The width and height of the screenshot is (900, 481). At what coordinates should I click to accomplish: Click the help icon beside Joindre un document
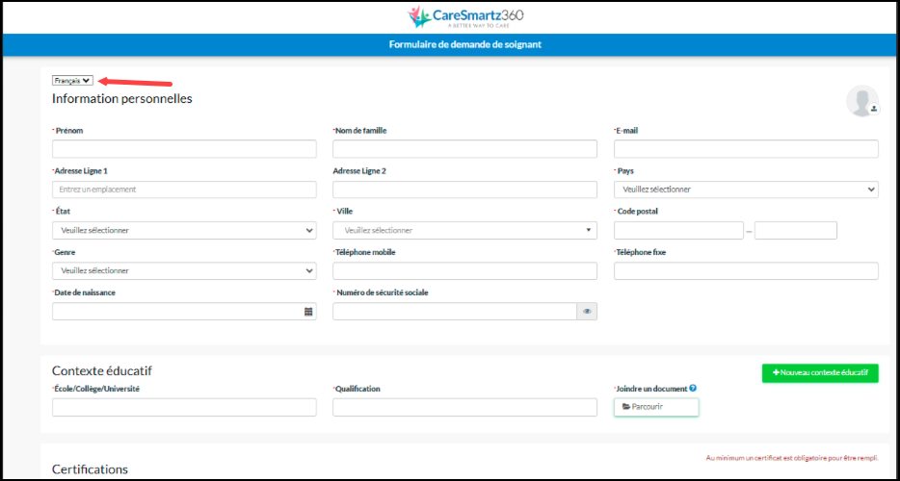[693, 389]
